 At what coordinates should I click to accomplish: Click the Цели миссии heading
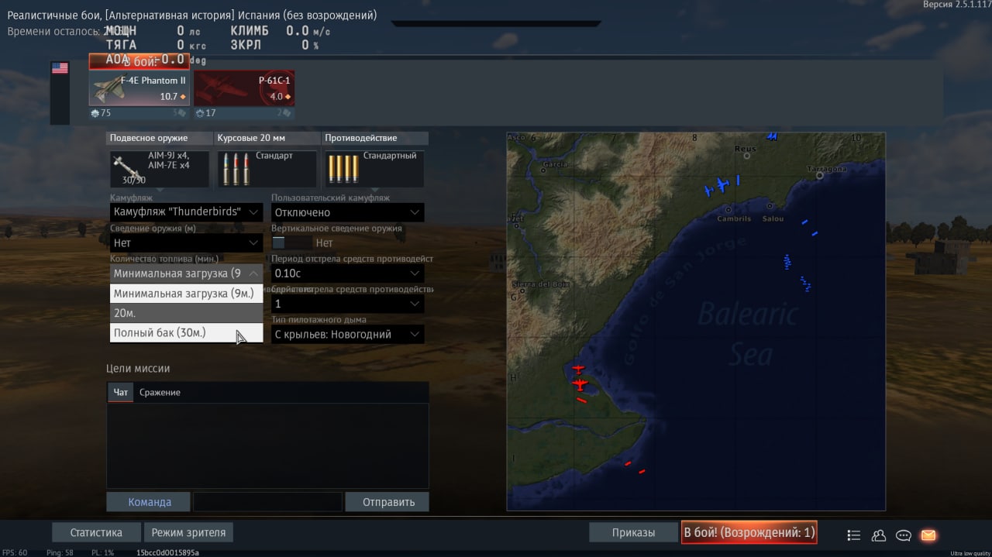(138, 369)
